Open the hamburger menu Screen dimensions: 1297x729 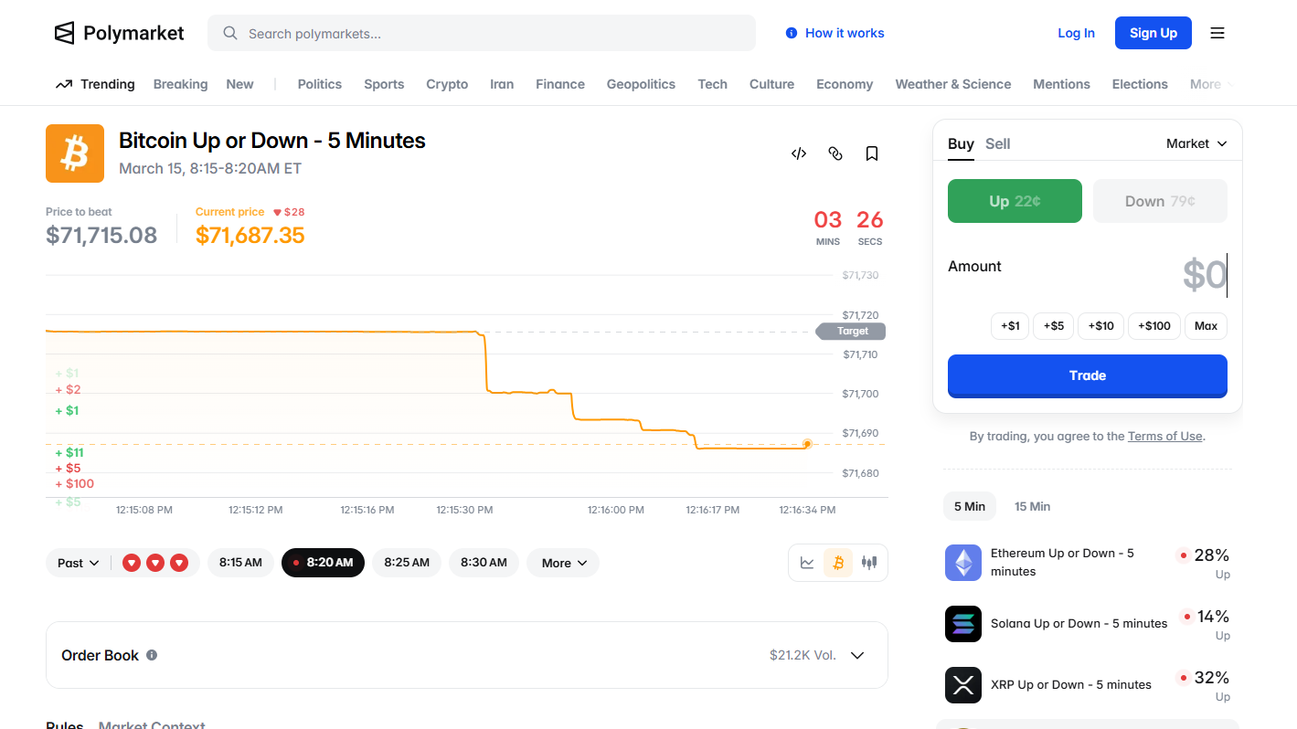pyautogui.click(x=1217, y=32)
